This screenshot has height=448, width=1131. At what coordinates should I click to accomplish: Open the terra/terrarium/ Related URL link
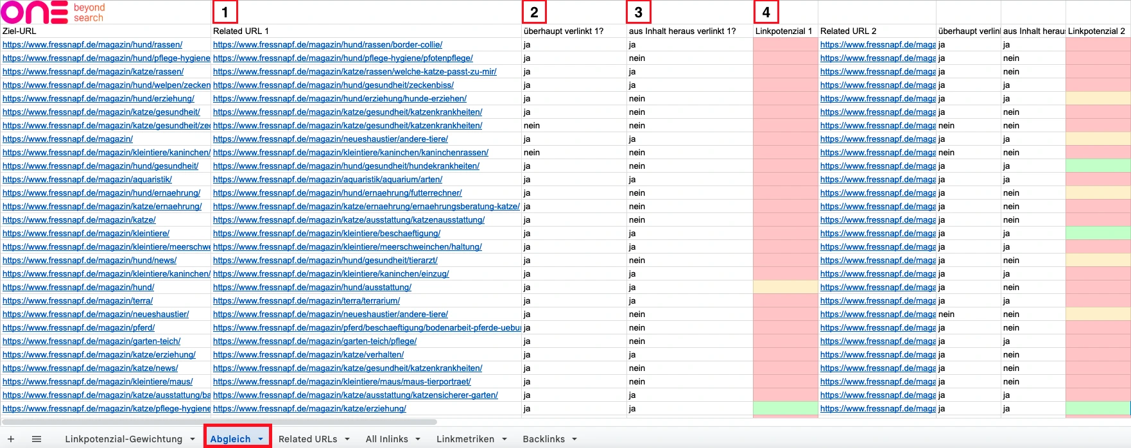point(306,301)
